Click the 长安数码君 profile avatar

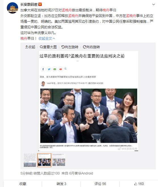(x=12, y=8)
